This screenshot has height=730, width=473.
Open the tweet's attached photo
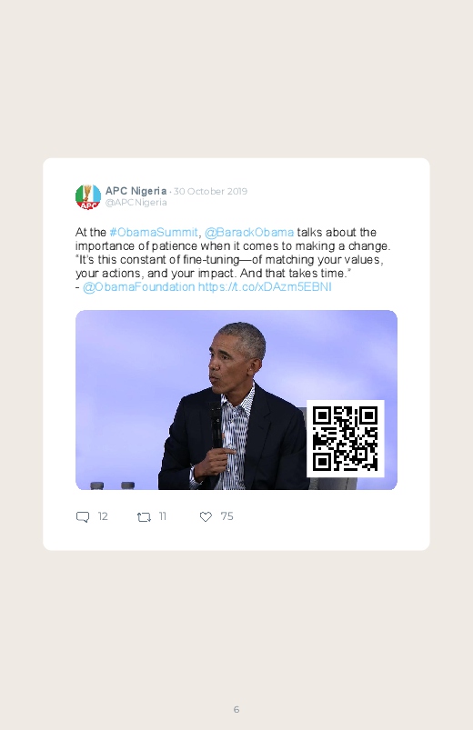(x=236, y=400)
